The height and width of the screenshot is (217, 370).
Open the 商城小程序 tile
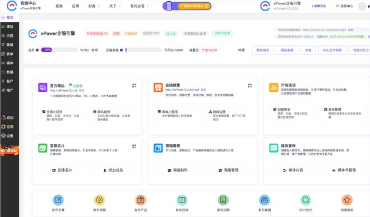[x=177, y=116]
